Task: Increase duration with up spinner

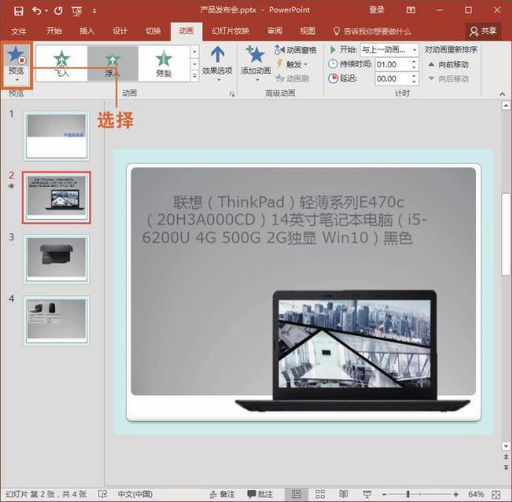Action: pyautogui.click(x=414, y=61)
